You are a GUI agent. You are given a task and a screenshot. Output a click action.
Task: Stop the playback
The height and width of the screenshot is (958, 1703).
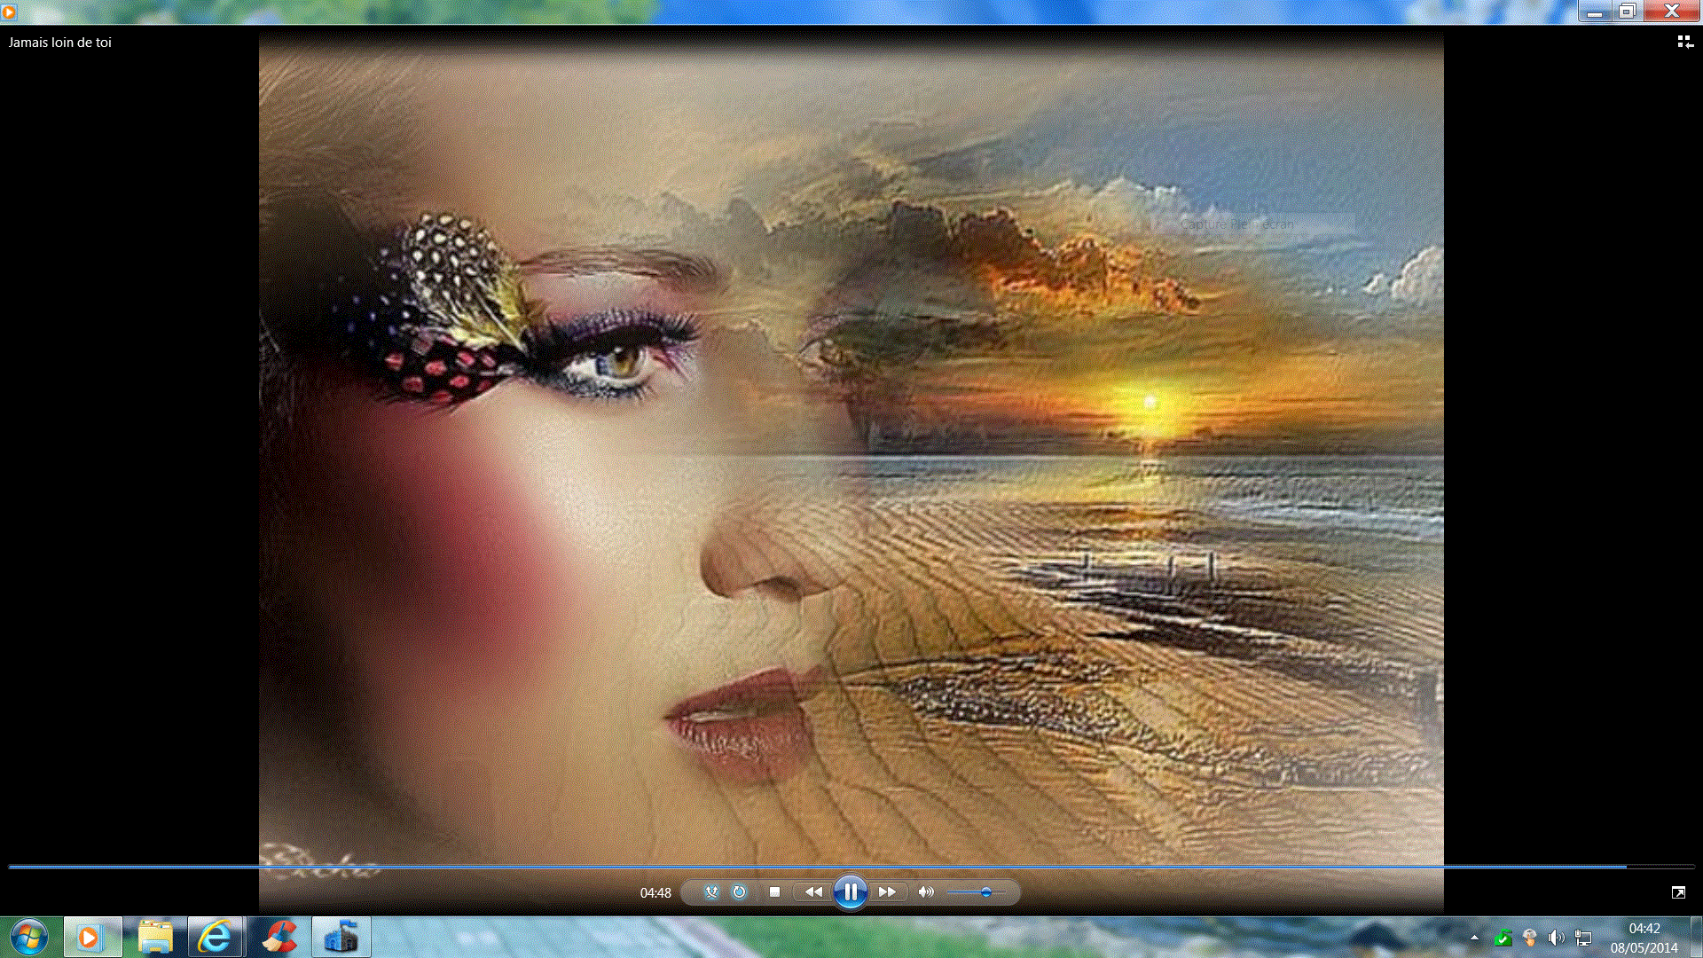[774, 892]
